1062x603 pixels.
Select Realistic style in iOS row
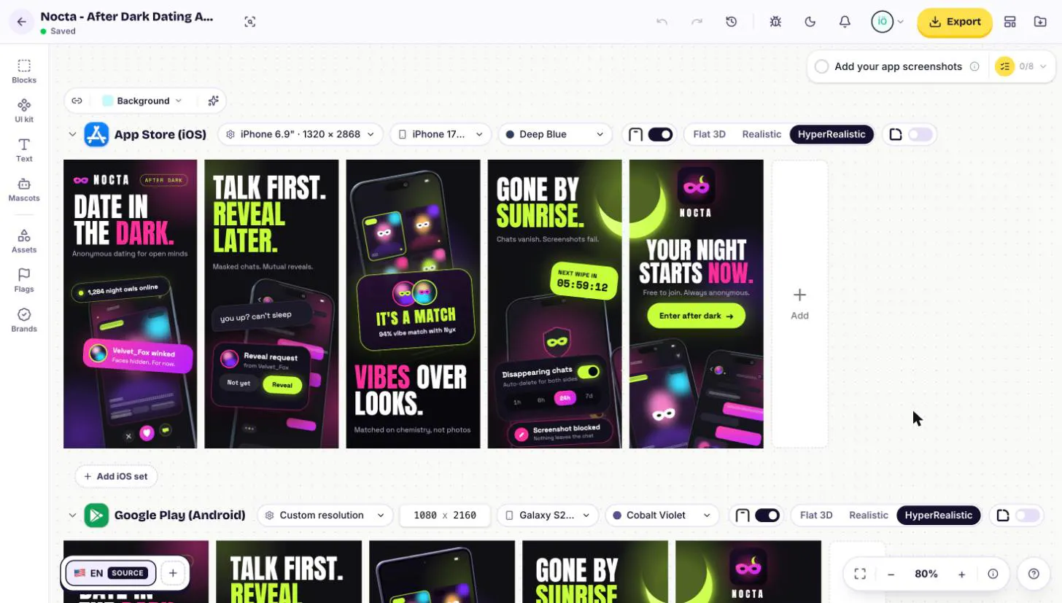point(761,134)
